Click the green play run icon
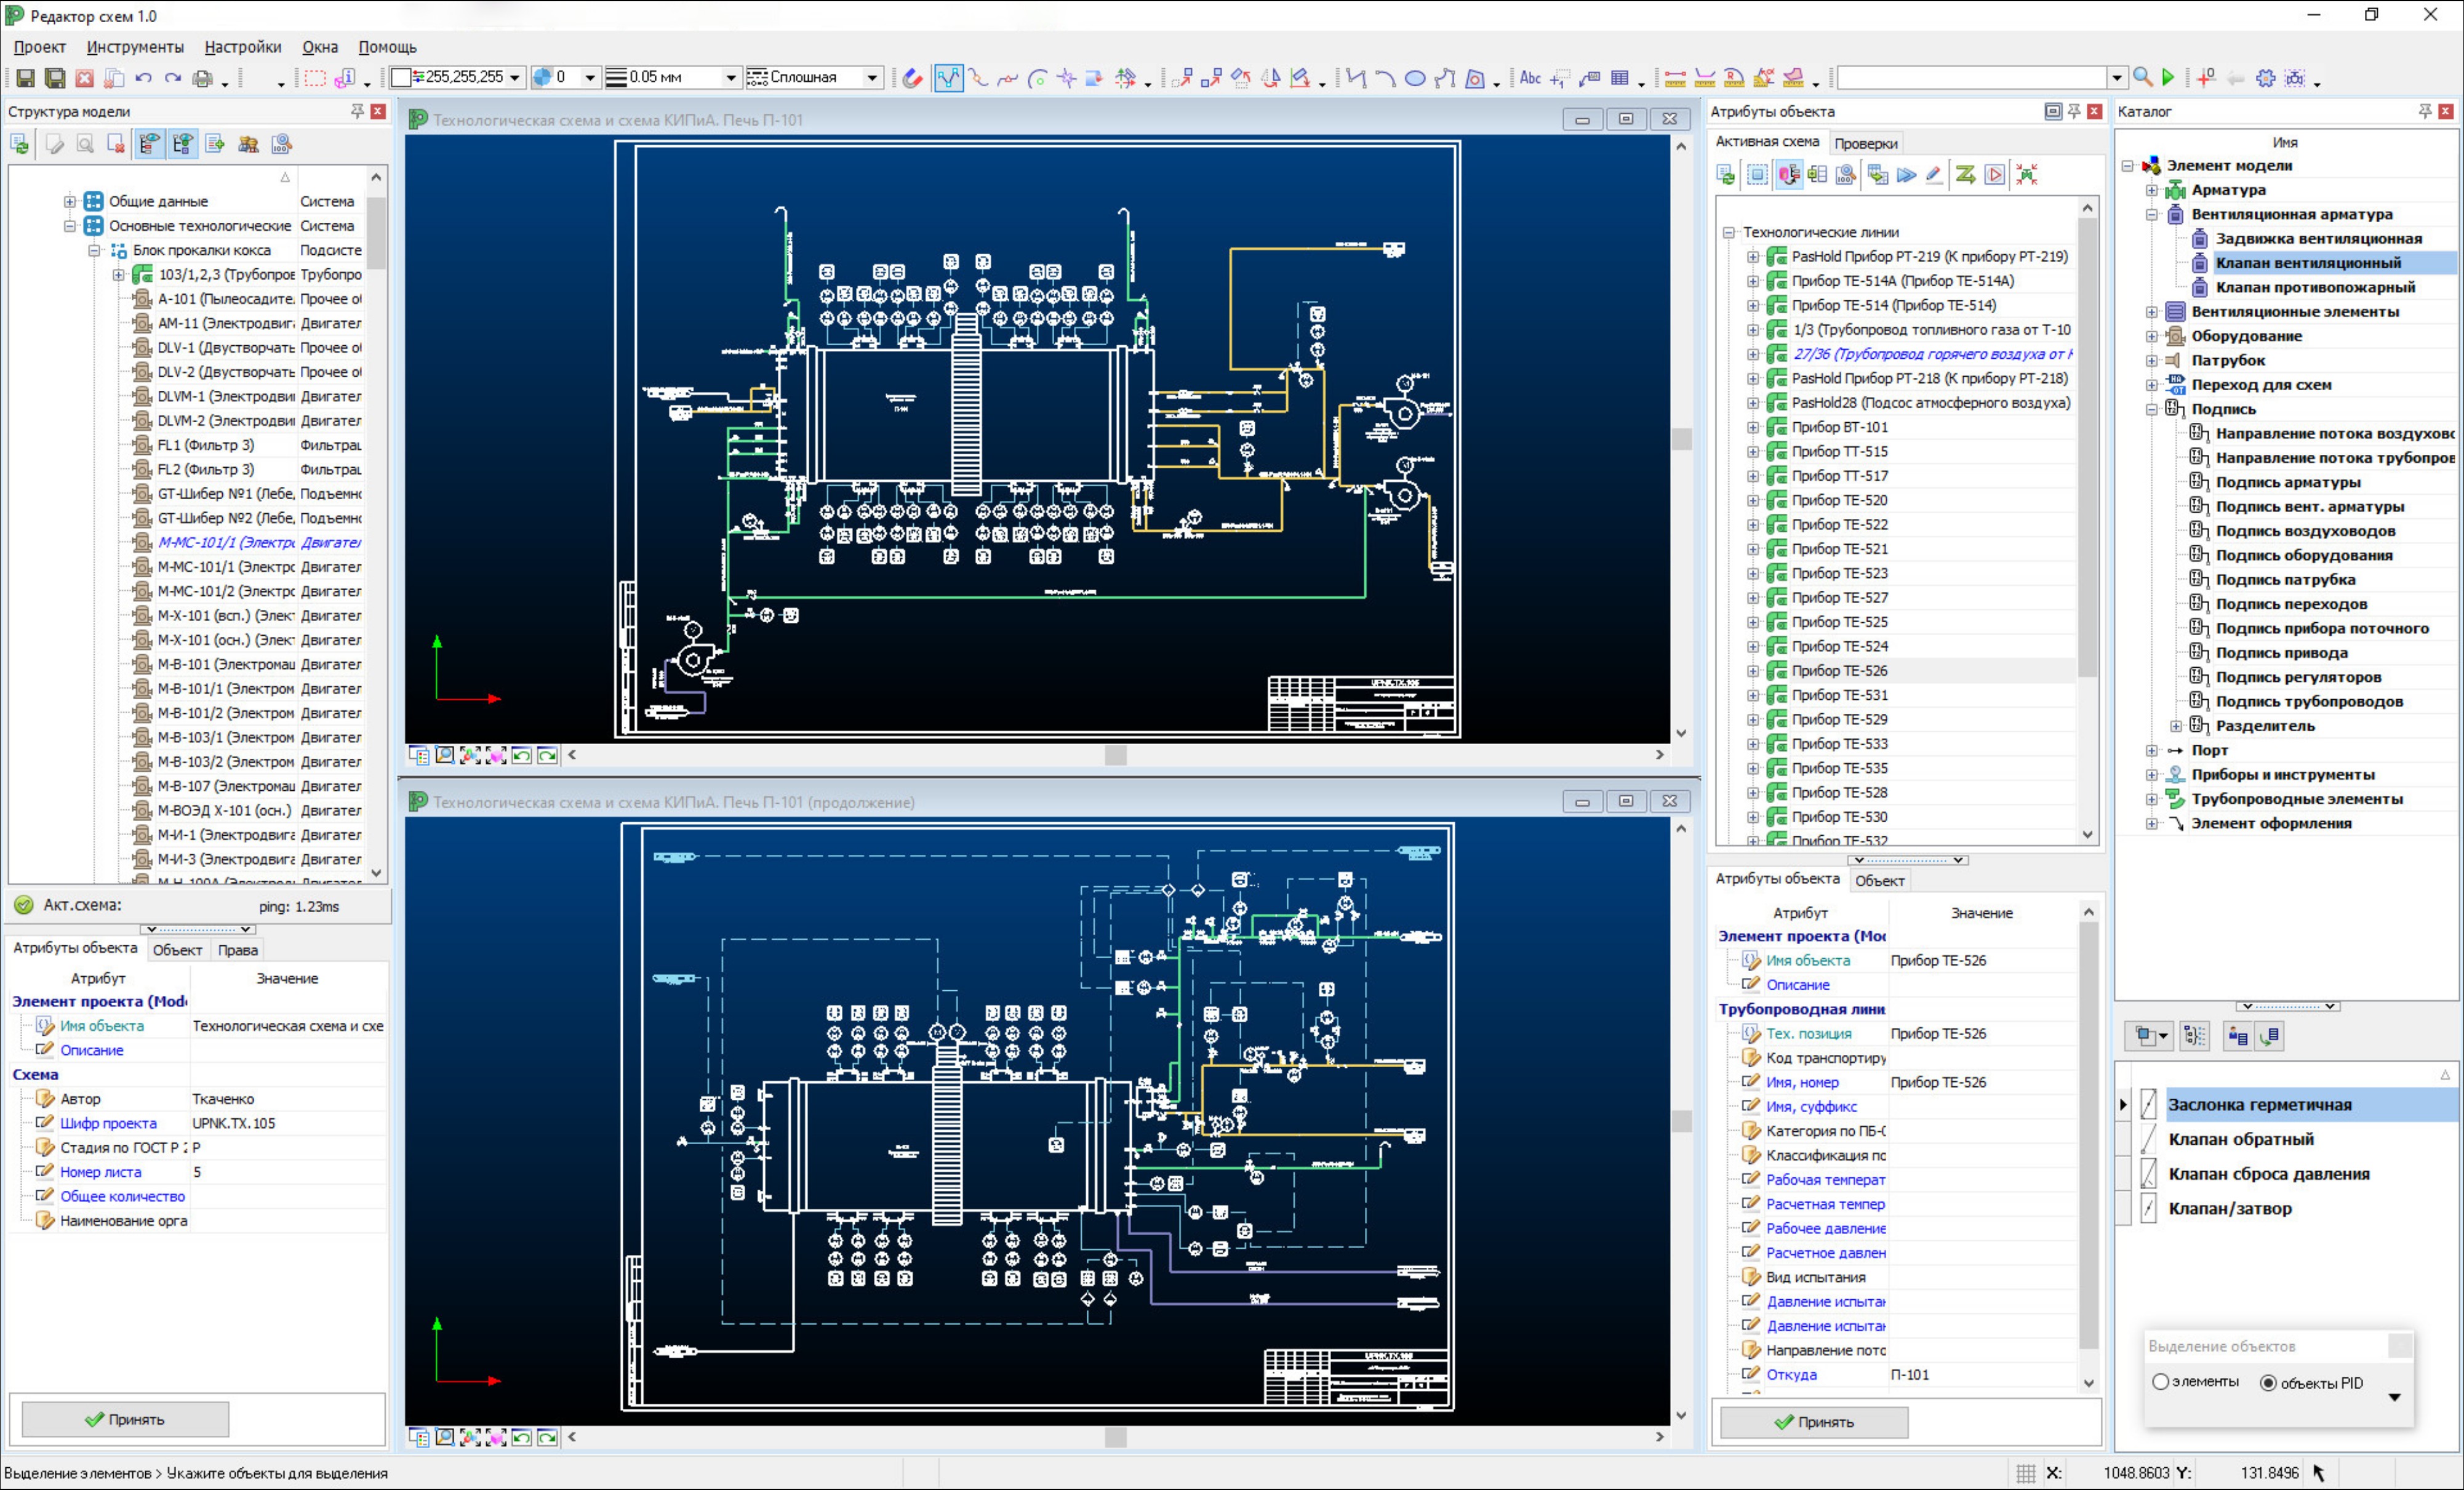This screenshot has height=1490, width=2464. click(2168, 77)
